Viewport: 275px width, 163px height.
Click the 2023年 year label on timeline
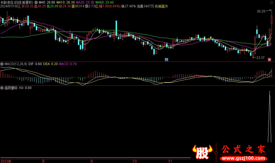pos(5,161)
